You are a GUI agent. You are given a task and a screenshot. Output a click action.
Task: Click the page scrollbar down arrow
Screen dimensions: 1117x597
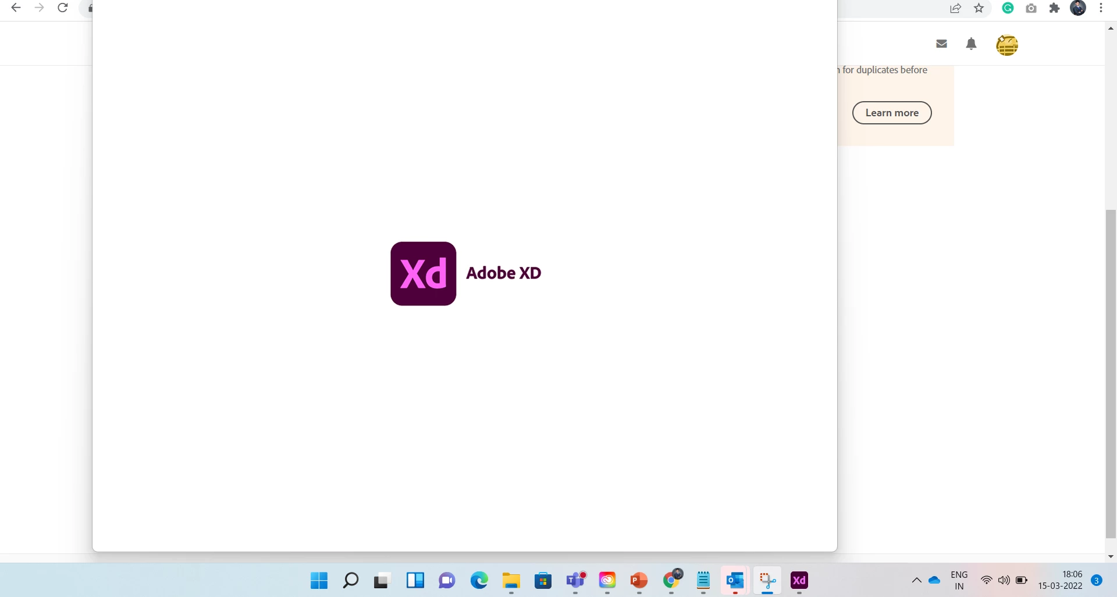pyautogui.click(x=1111, y=556)
